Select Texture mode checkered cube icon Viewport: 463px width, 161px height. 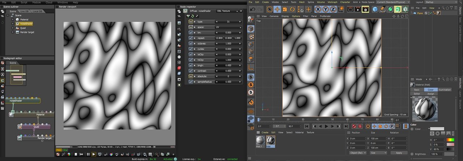[x=251, y=37]
